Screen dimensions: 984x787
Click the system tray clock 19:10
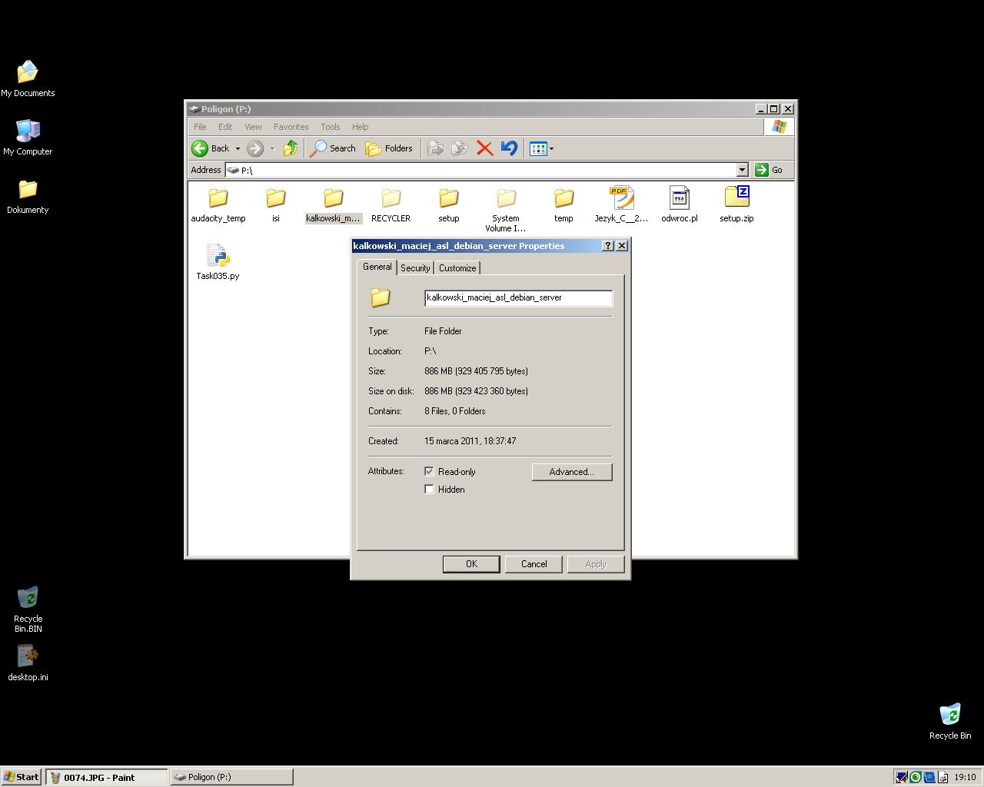pos(965,777)
